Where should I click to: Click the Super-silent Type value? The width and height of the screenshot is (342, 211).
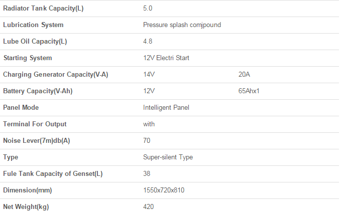pos(168,157)
